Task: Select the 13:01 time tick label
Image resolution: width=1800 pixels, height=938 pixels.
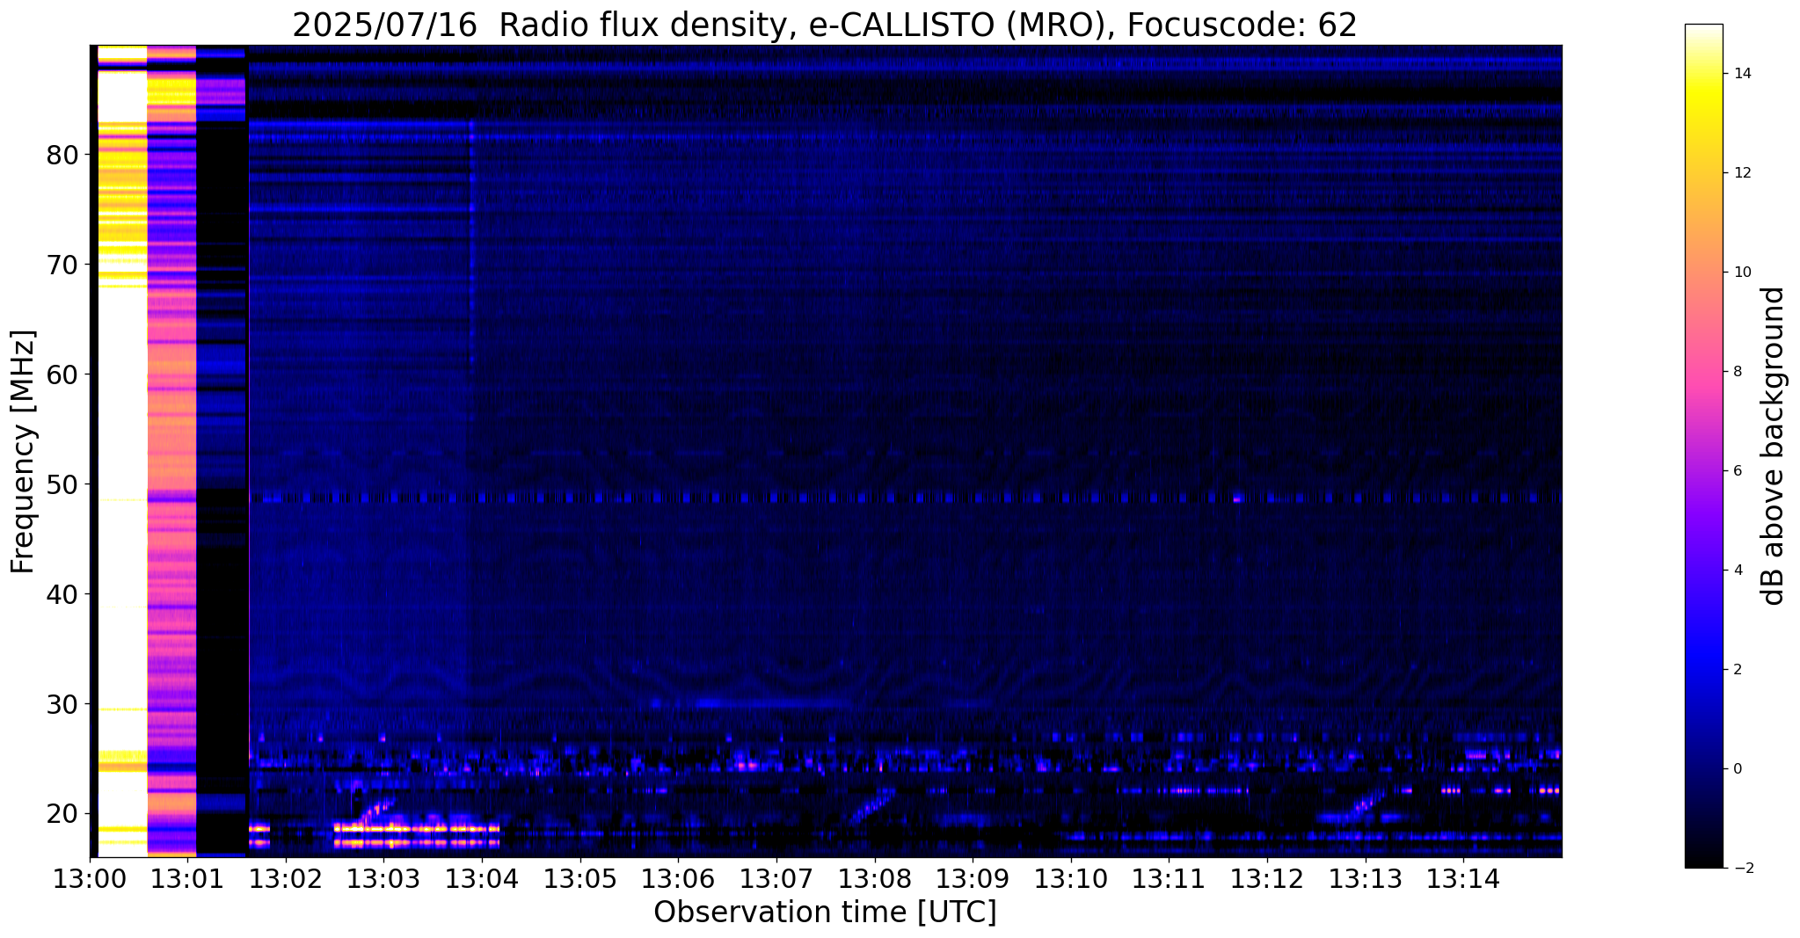Action: pyautogui.click(x=187, y=878)
